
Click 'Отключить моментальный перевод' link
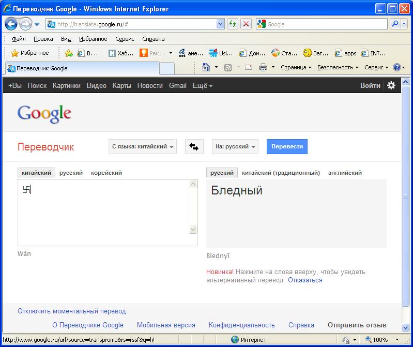71,311
